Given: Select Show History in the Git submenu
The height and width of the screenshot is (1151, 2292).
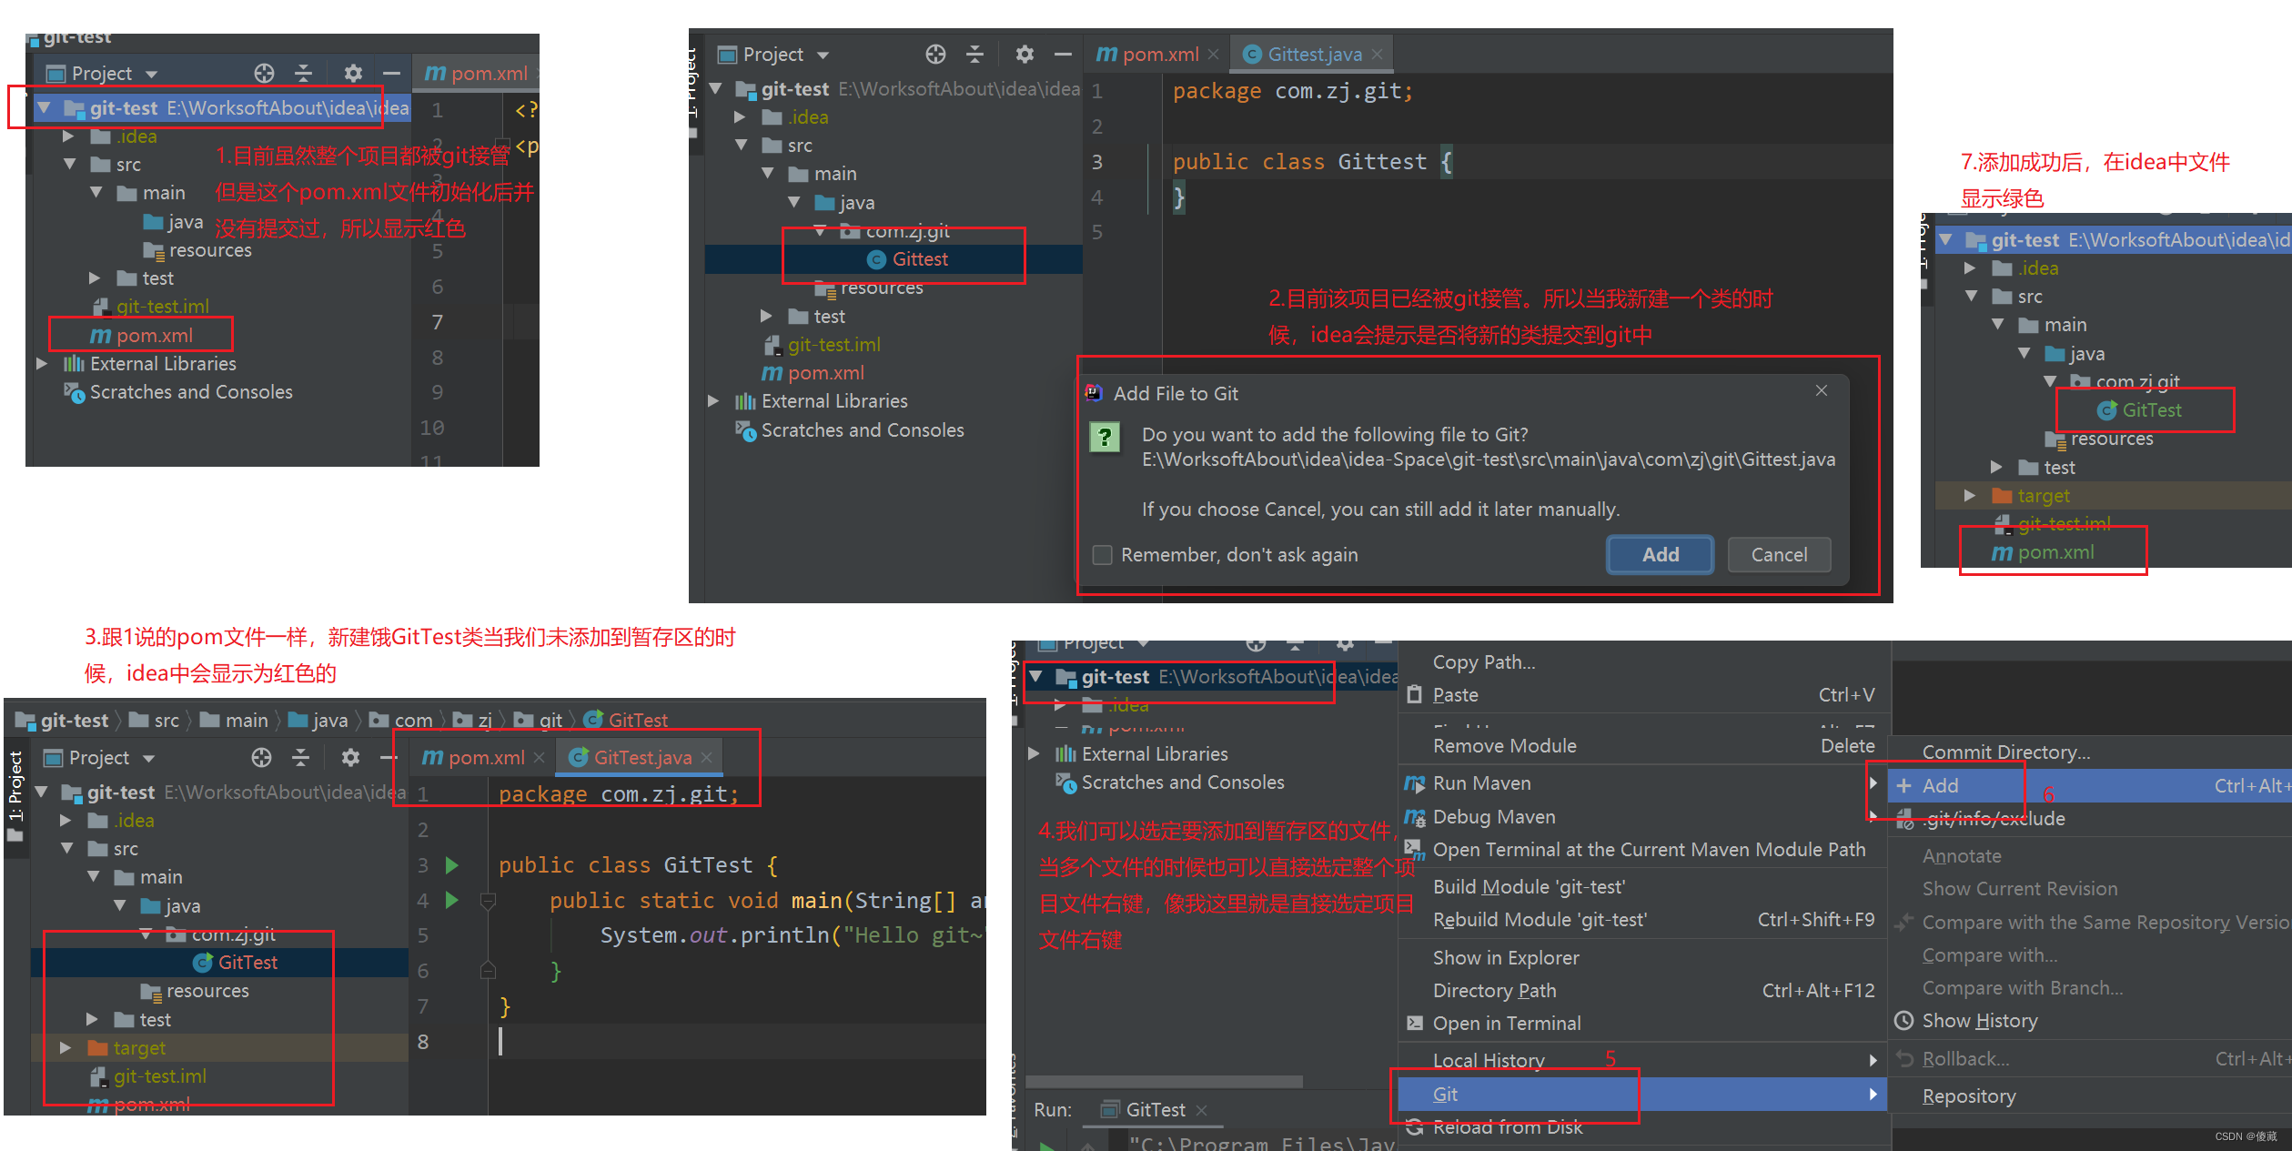Looking at the screenshot, I should (2091, 1021).
